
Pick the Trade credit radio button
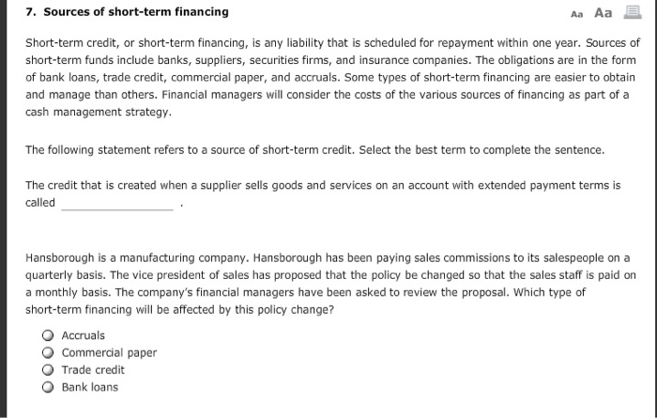47,370
